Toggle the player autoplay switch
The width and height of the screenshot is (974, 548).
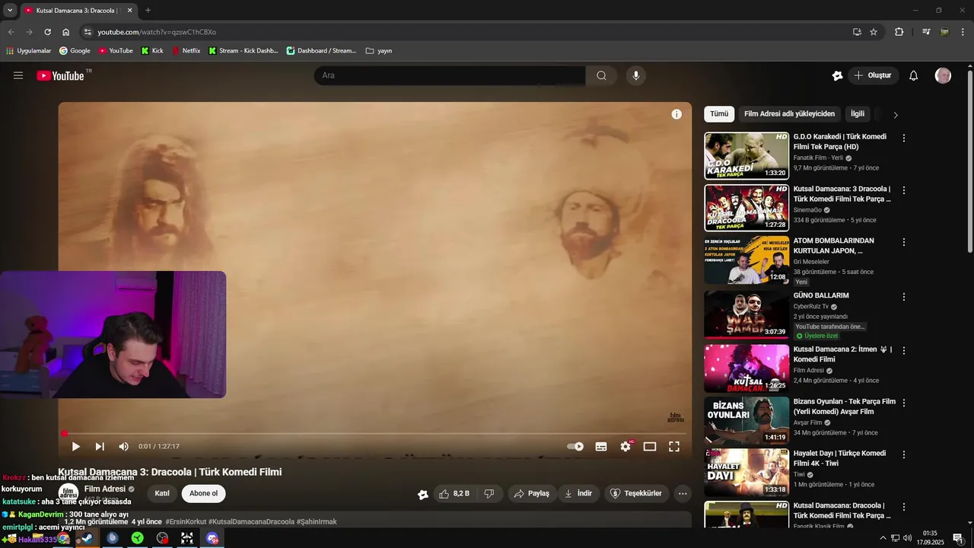575,447
